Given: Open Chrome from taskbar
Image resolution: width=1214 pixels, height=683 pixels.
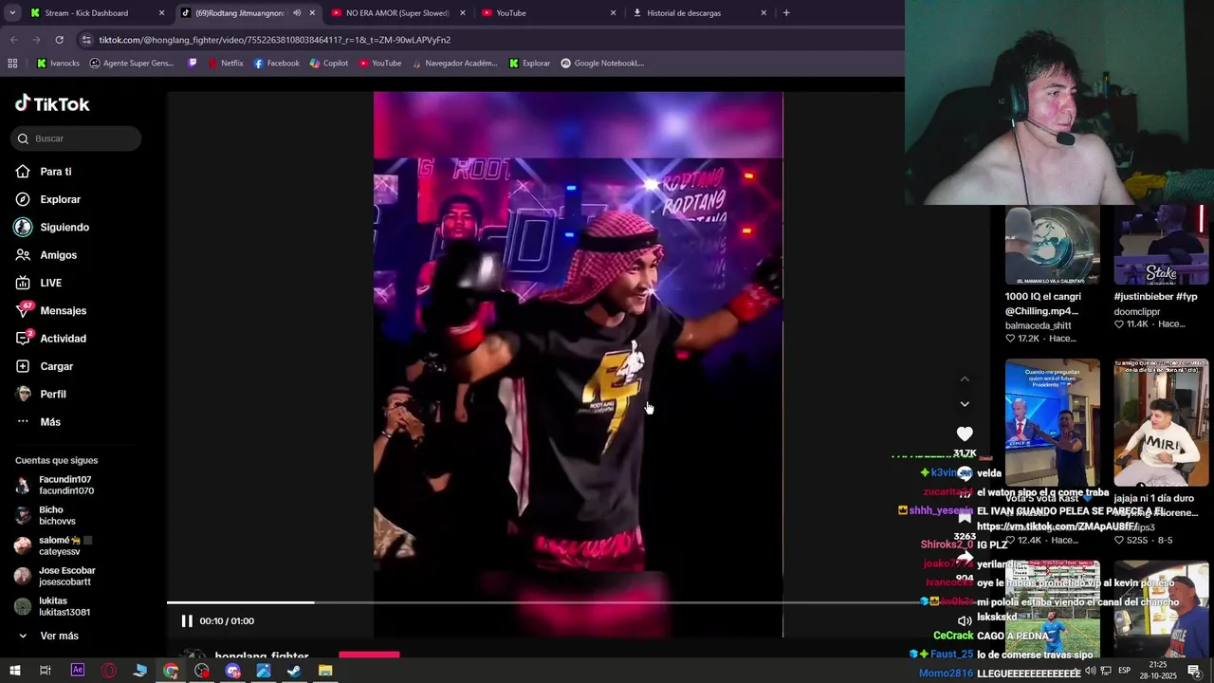Looking at the screenshot, I should pyautogui.click(x=171, y=671).
